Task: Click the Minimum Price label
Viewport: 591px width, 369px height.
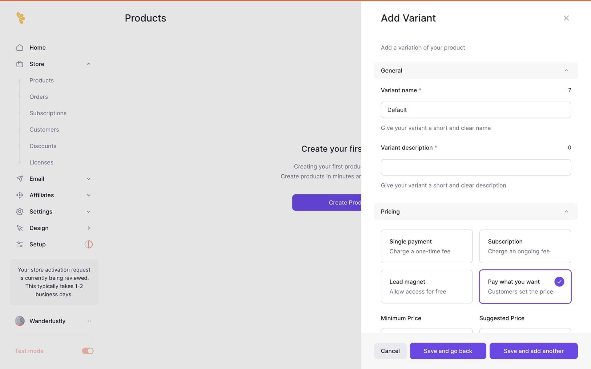Action: (401, 318)
